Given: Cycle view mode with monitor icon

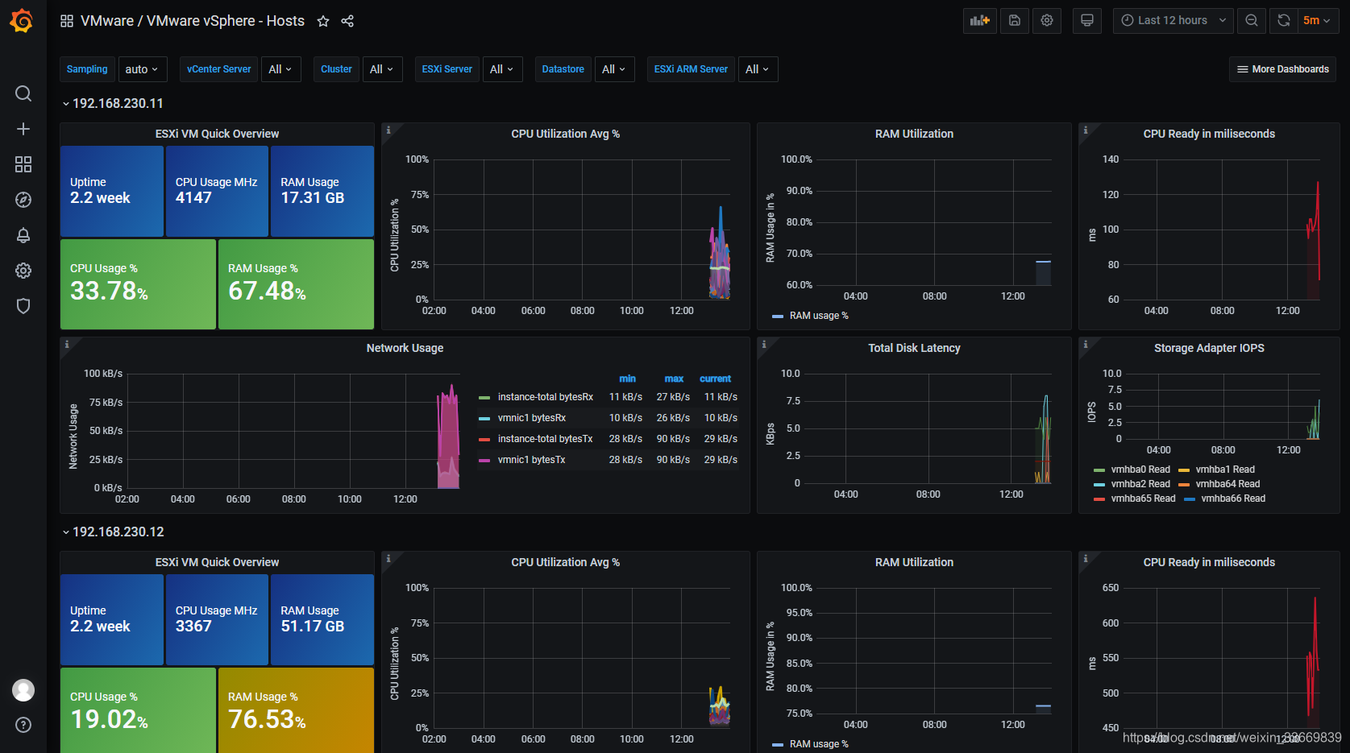Looking at the screenshot, I should pyautogui.click(x=1087, y=21).
